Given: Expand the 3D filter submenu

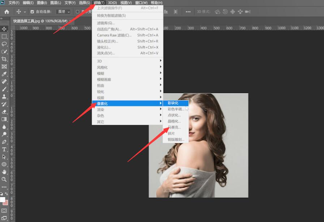Looking at the screenshot, I should pyautogui.click(x=128, y=61).
